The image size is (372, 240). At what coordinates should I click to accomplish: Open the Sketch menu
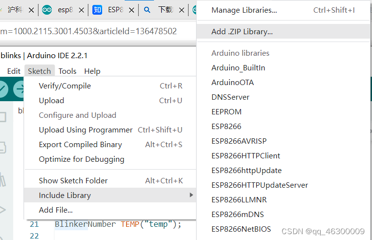point(40,71)
